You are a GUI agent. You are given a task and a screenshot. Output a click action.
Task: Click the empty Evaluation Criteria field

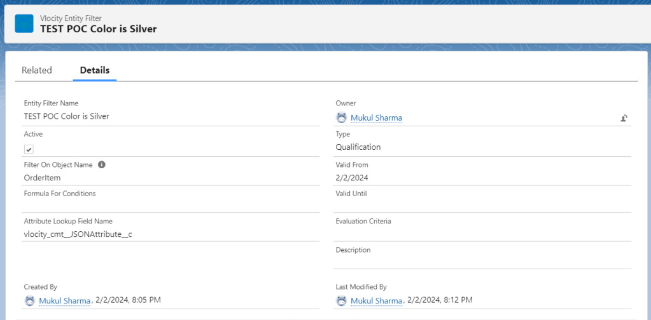482,234
